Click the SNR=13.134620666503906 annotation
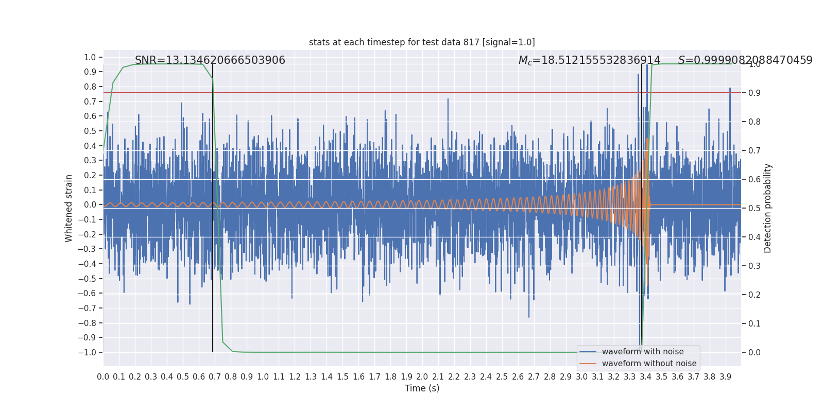 (210, 60)
